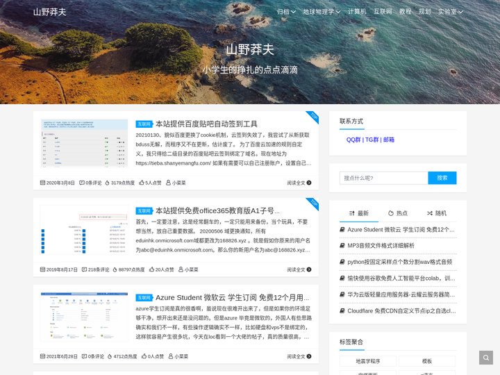Select the 模板 tag
The height and width of the screenshot is (375, 500).
point(427,361)
